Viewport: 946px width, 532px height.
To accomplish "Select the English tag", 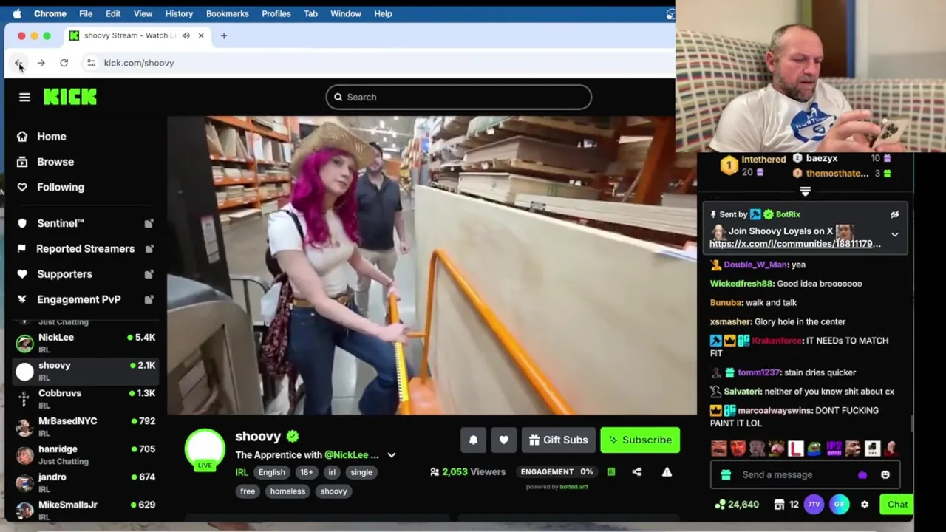I will coord(271,472).
